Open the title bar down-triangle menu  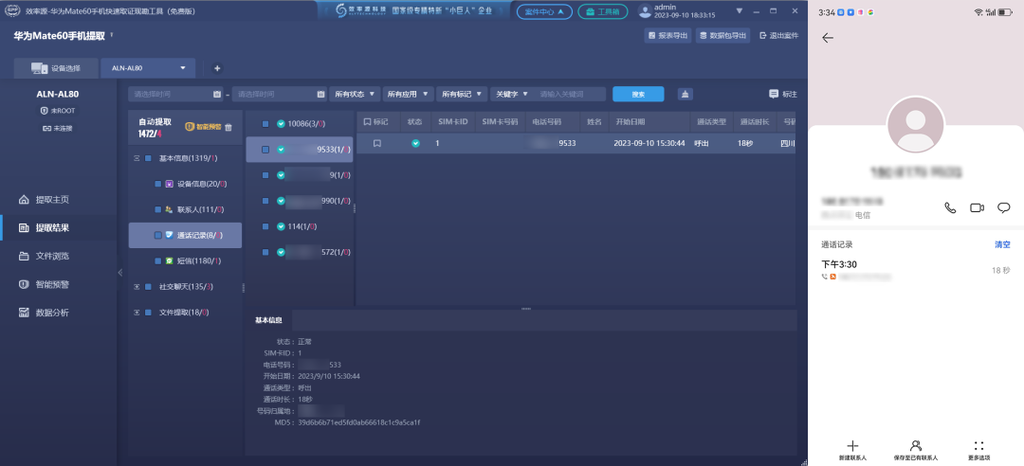(740, 11)
